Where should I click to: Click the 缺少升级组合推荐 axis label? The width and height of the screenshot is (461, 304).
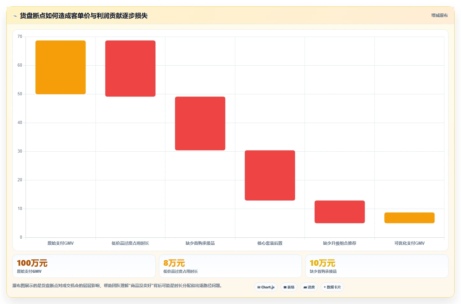click(340, 243)
